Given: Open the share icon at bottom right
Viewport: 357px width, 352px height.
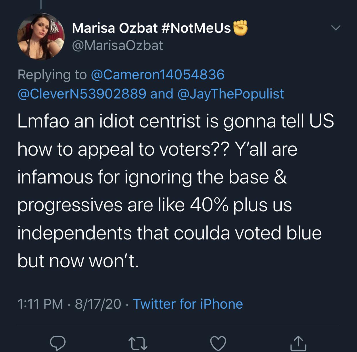Looking at the screenshot, I should click(298, 343).
